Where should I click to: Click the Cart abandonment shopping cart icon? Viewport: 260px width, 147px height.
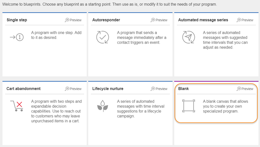click(16, 106)
